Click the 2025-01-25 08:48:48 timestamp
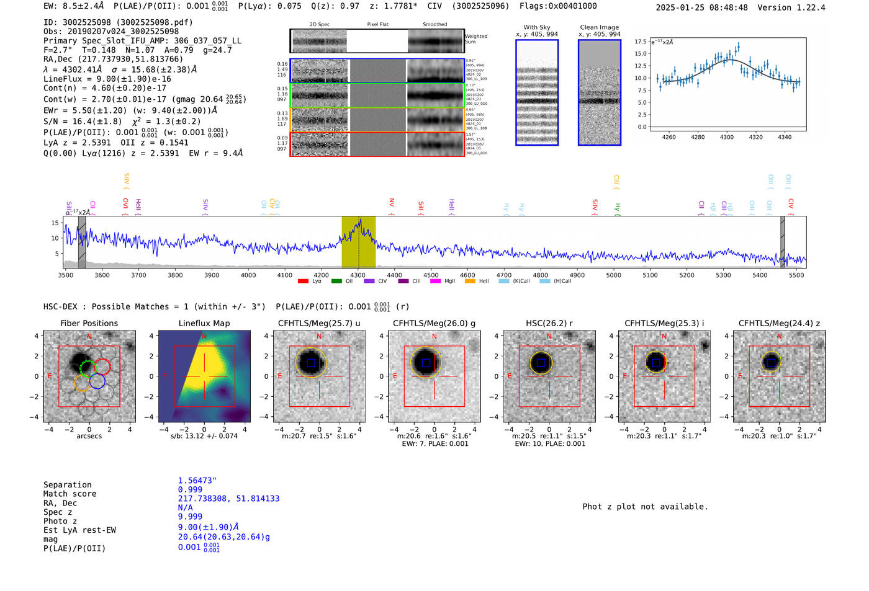This screenshot has height=591, width=869. tap(702, 7)
